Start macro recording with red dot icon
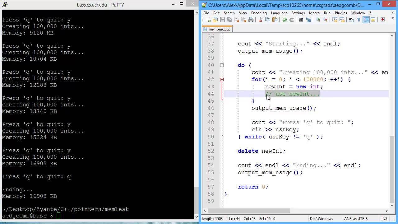 [382, 20]
